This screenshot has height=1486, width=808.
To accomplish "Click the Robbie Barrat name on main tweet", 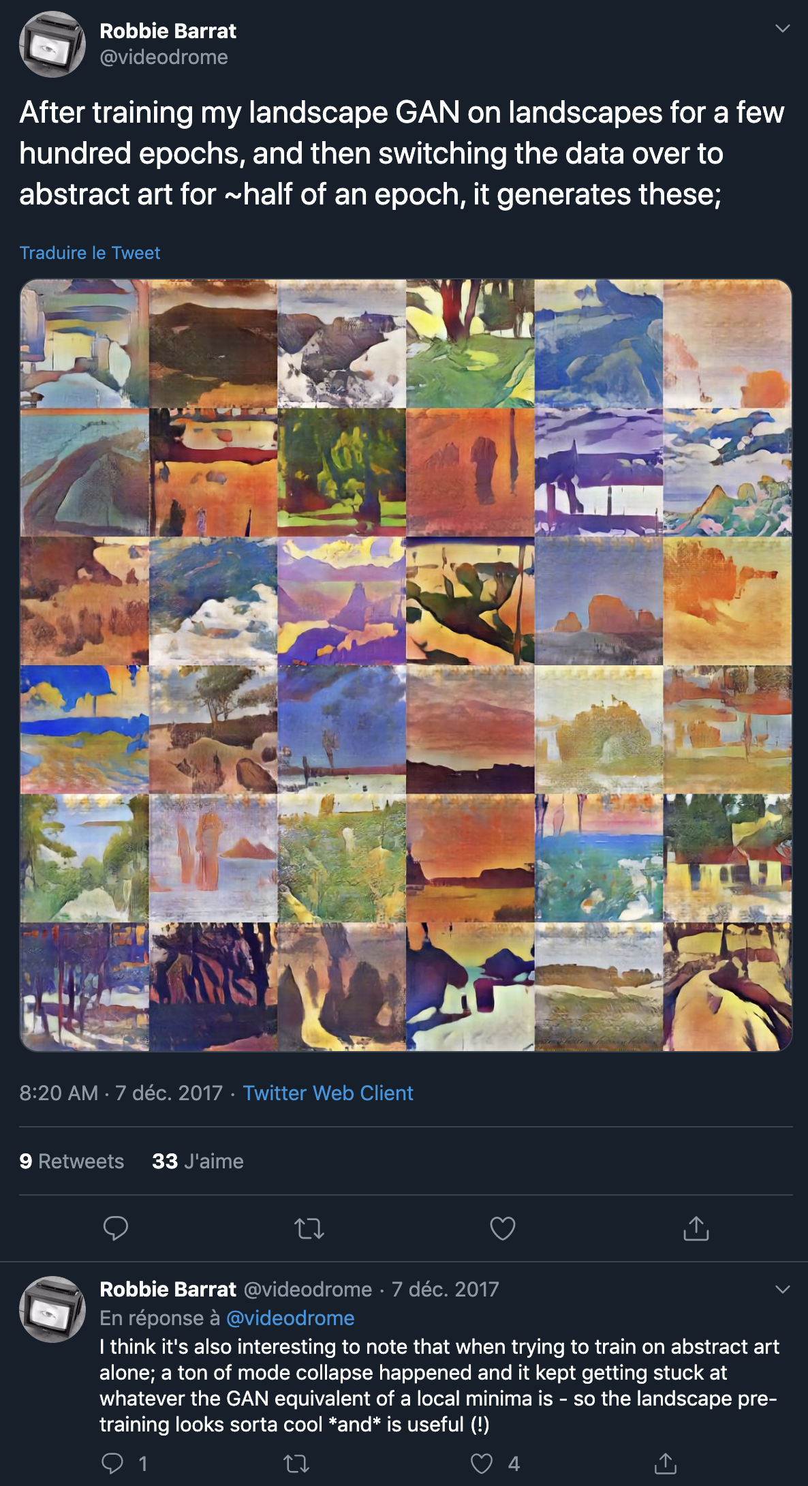I will point(168,31).
